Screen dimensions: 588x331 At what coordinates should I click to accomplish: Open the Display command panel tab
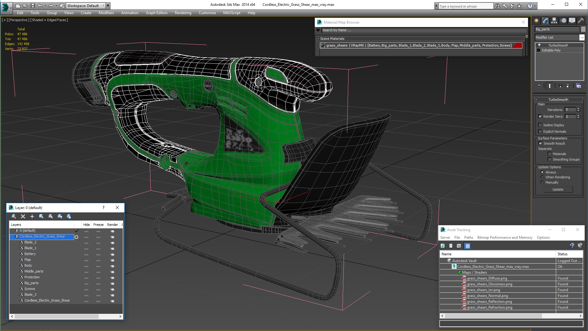click(x=572, y=21)
